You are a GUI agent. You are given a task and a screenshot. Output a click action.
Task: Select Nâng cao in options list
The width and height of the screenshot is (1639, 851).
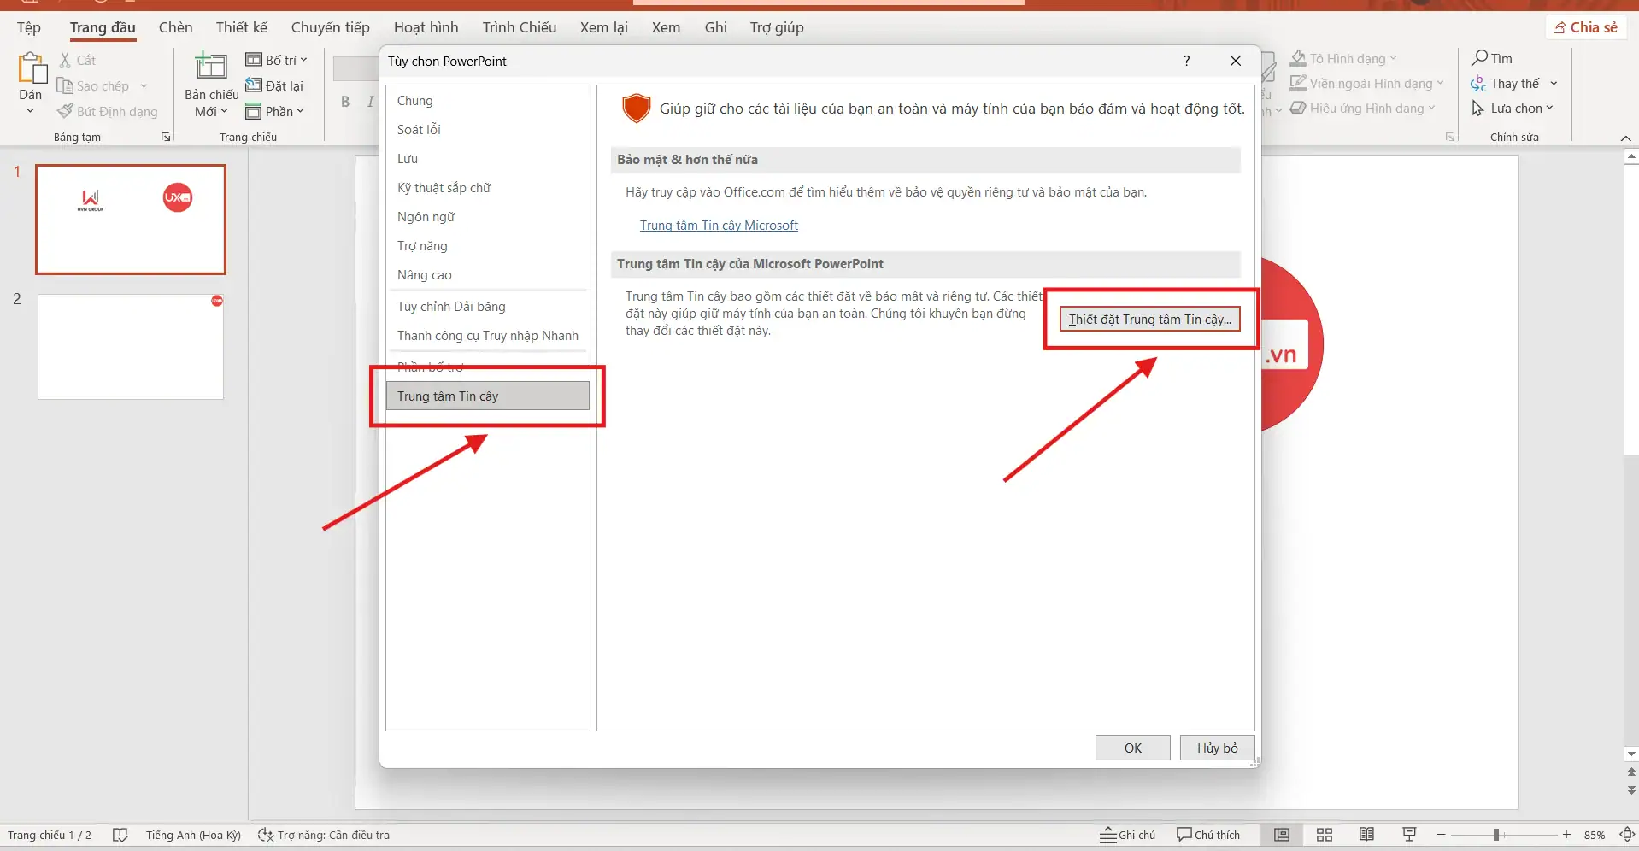pos(425,275)
